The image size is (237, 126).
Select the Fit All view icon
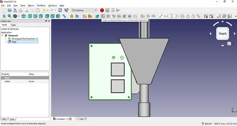(4, 16)
